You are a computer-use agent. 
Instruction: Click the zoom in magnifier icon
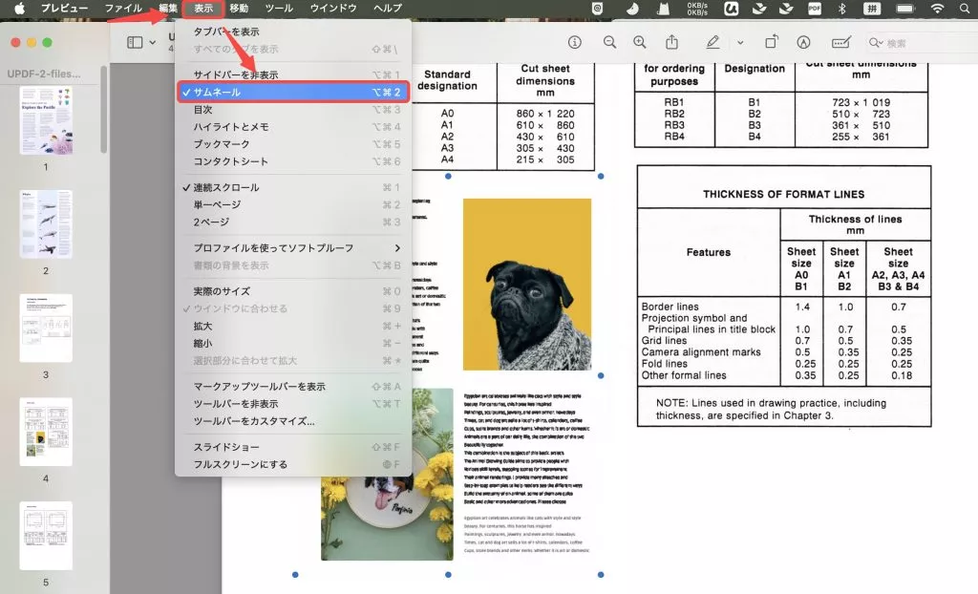coord(639,42)
